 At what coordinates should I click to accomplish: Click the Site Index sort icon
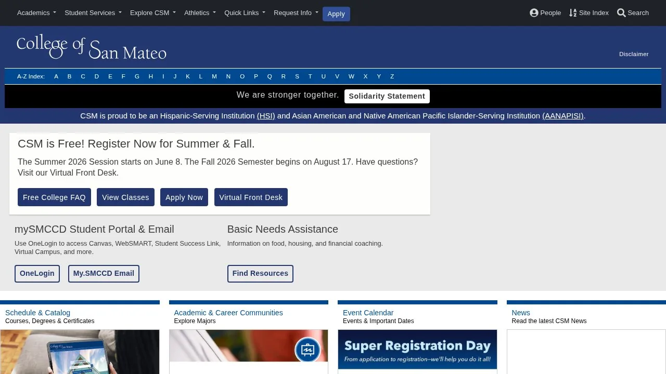click(573, 12)
